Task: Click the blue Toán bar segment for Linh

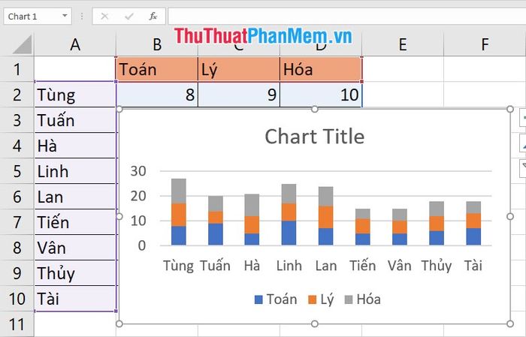Action: click(289, 233)
